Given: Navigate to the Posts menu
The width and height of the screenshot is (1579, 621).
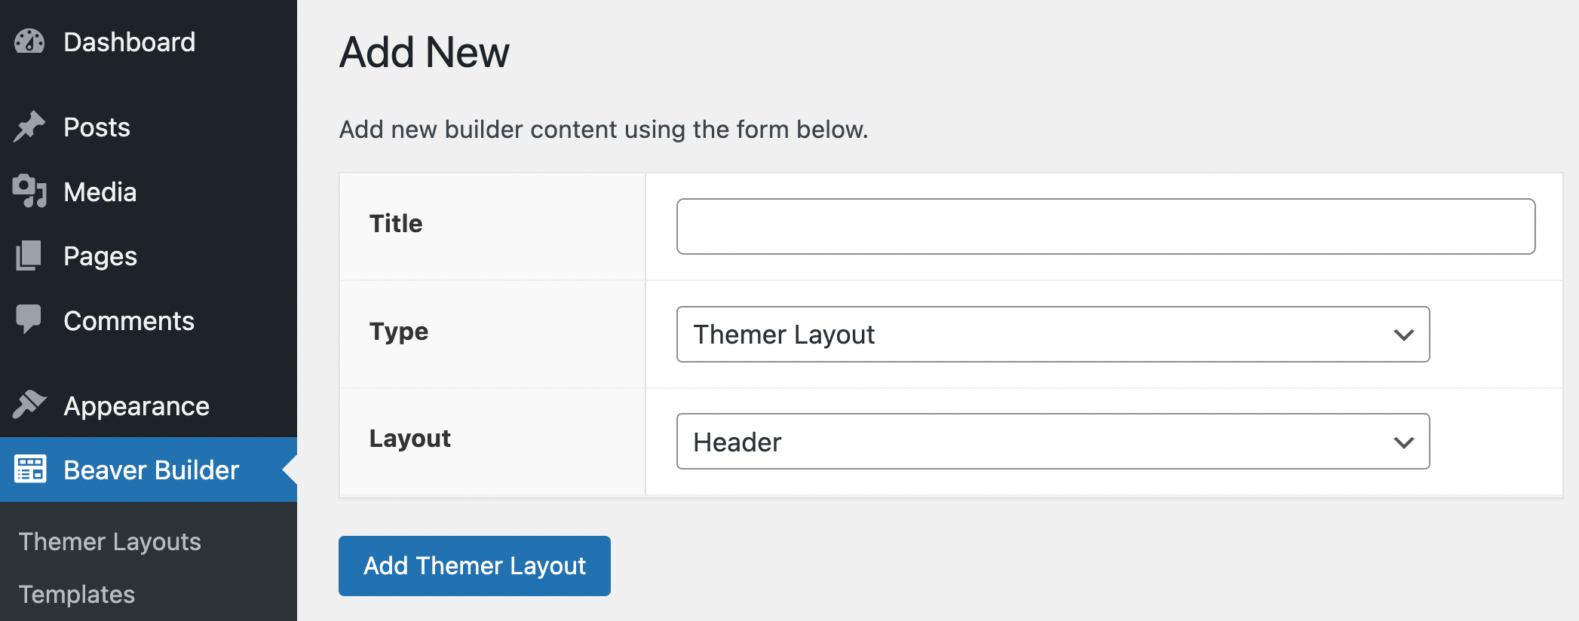Looking at the screenshot, I should [97, 127].
